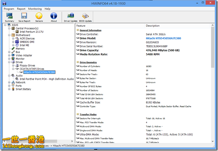
Task: Click the Transfer Modes section heading
Action: point(88,115)
